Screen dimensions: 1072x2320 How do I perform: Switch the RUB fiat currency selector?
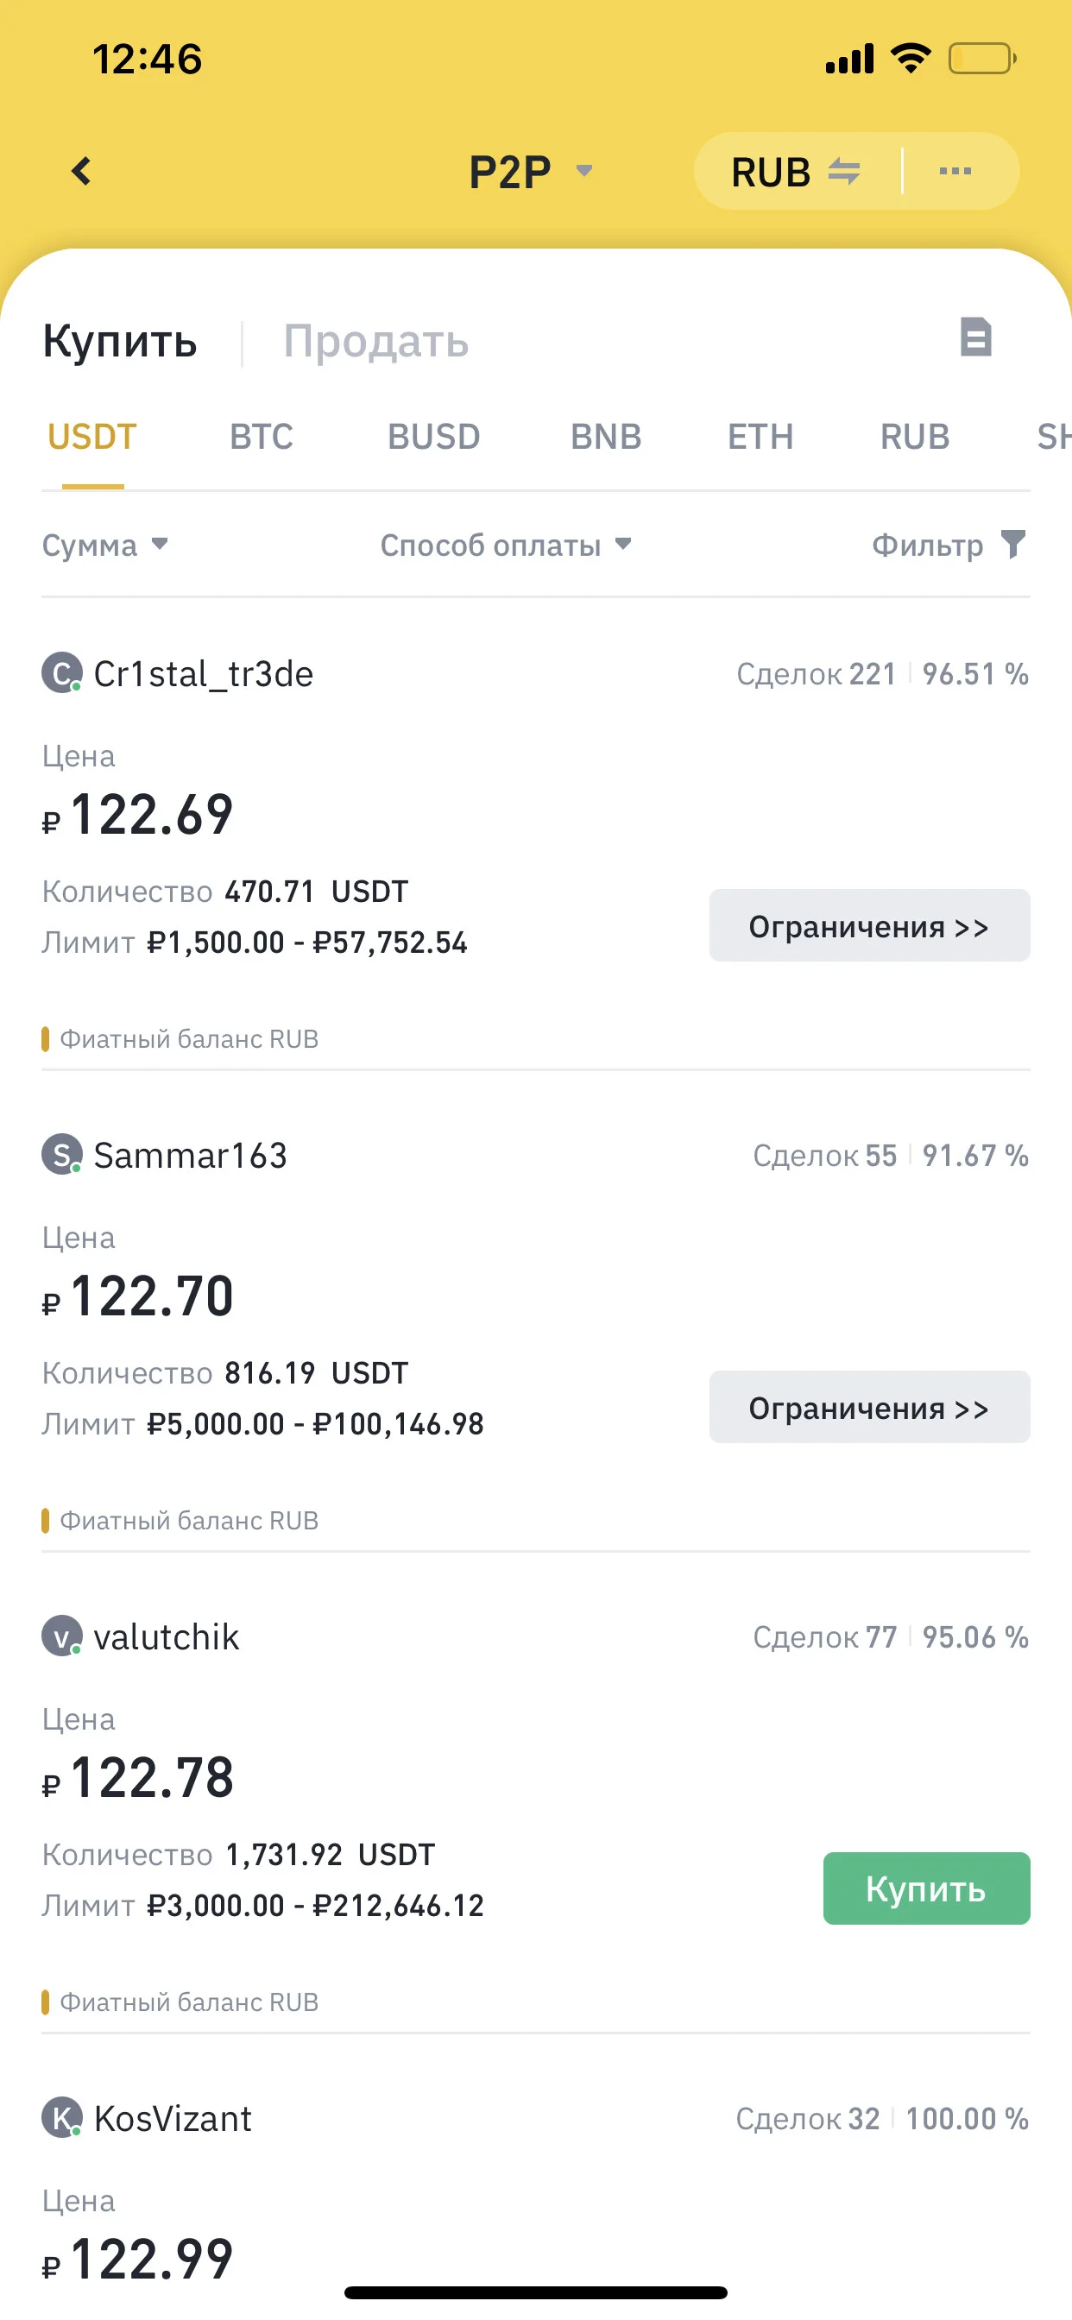pos(796,172)
